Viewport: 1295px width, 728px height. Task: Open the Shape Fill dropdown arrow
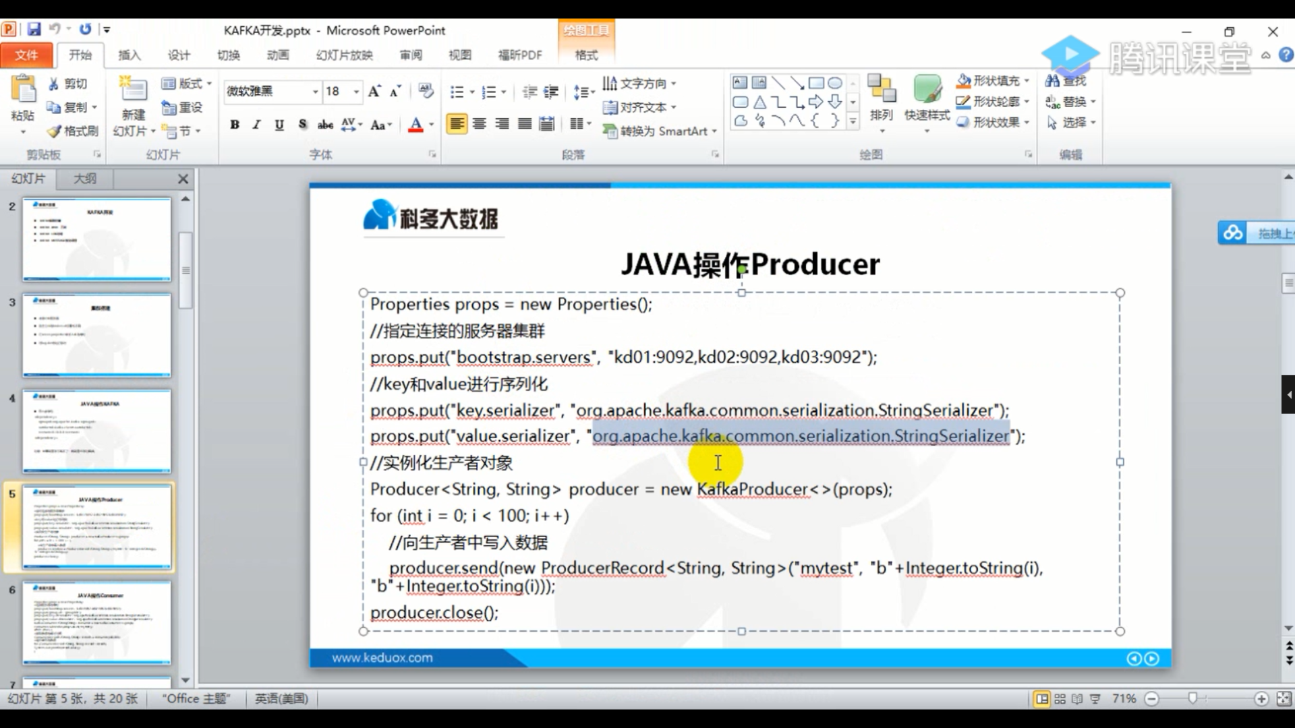coord(1027,81)
